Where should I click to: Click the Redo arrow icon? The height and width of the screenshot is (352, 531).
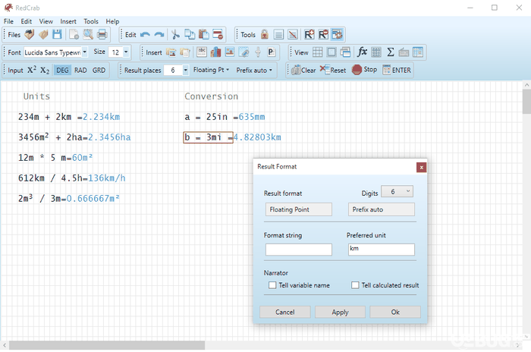click(159, 35)
